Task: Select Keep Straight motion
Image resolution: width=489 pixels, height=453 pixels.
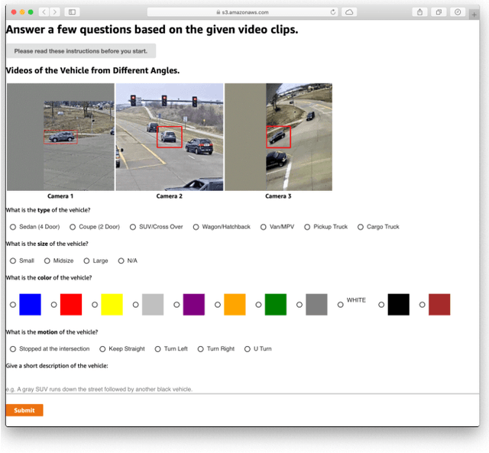Action: point(102,349)
